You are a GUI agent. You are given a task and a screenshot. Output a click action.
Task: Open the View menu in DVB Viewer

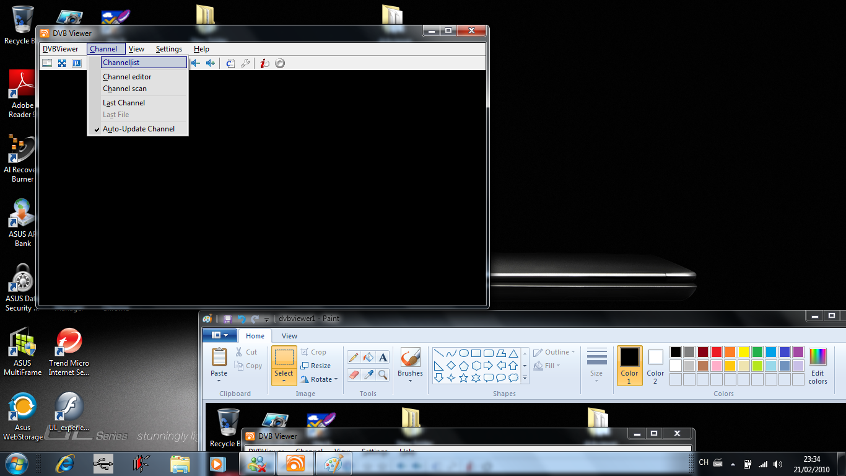(x=136, y=49)
